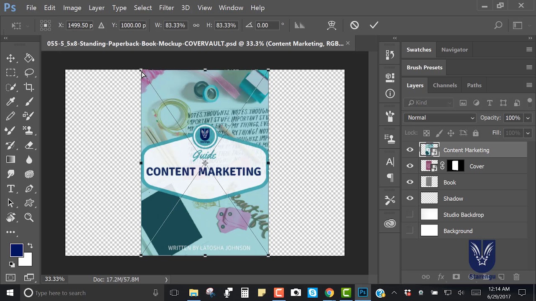Hide the Content Marketing layer

[410, 150]
